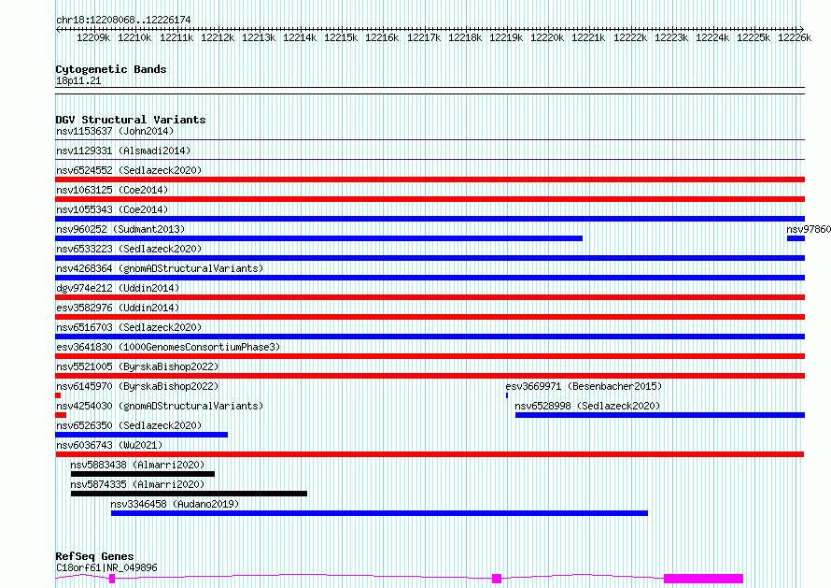The width and height of the screenshot is (831, 588).
Task: Click the short blue bar under nsv97860
Action: point(796,238)
